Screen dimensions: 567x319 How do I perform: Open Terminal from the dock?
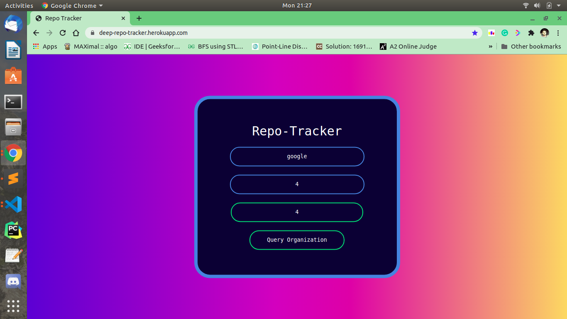pyautogui.click(x=13, y=102)
